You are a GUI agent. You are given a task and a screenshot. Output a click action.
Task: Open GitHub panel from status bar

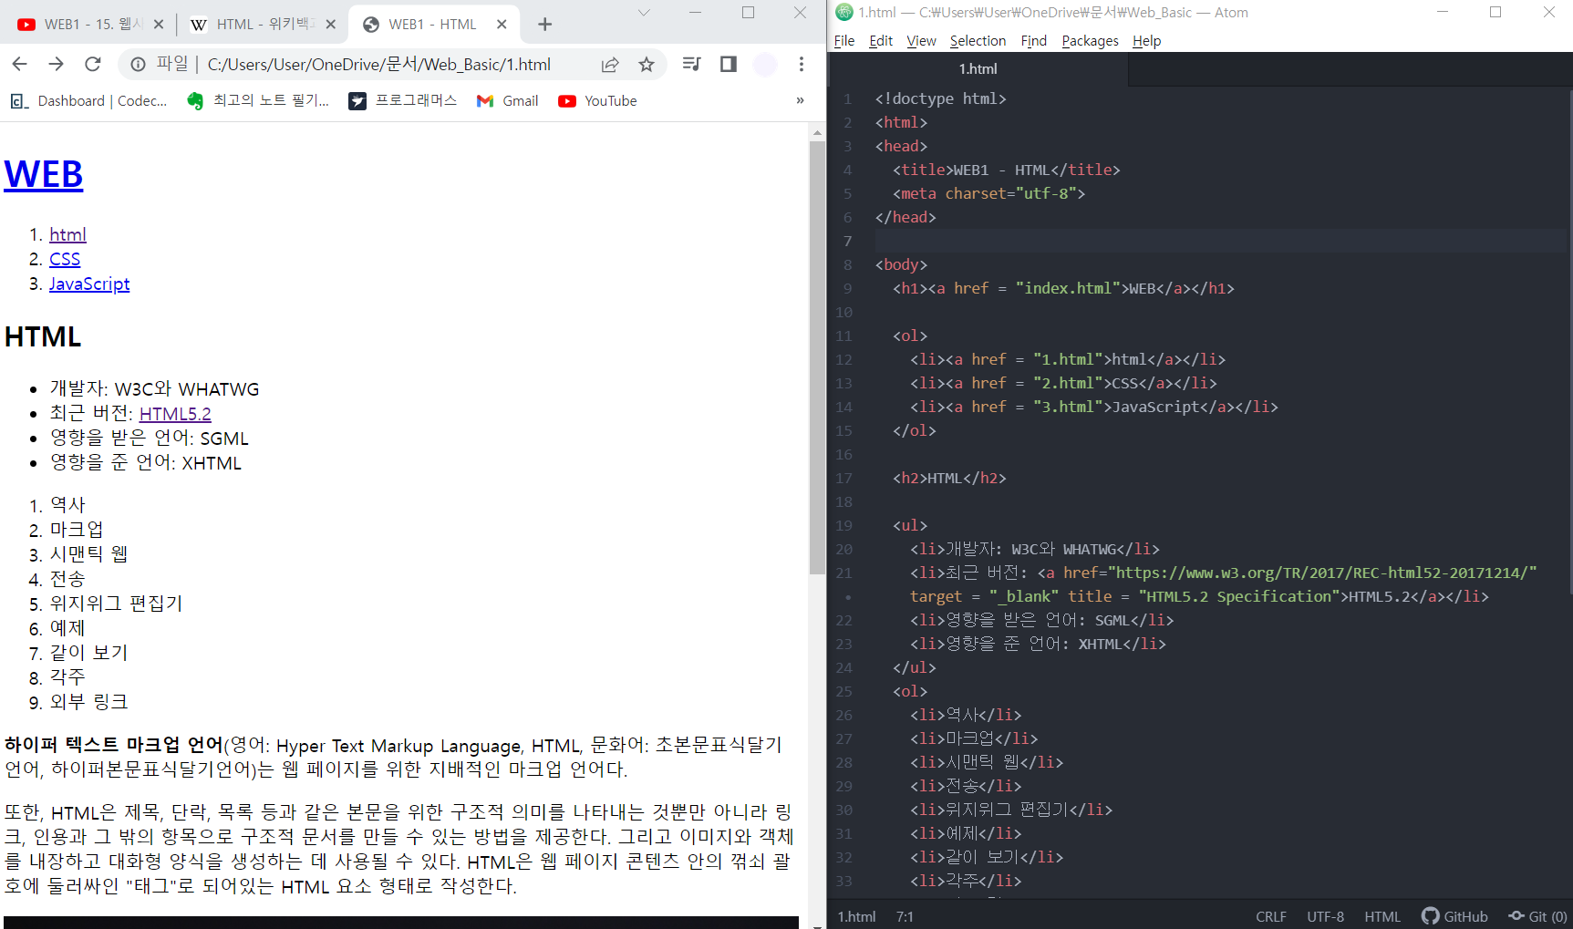point(1454,916)
